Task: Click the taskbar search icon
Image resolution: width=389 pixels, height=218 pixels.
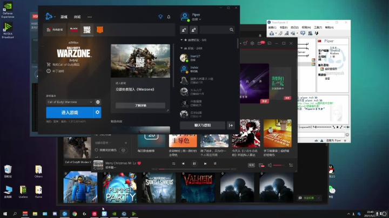Action: click(x=15, y=214)
